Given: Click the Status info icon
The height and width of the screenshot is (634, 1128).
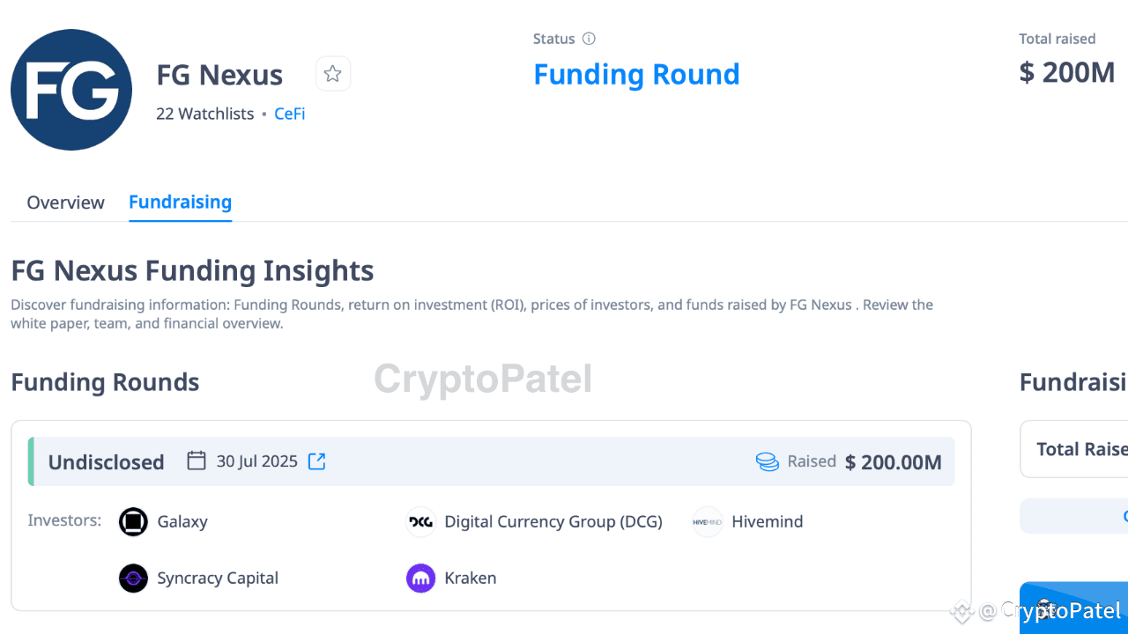Looking at the screenshot, I should 589,39.
